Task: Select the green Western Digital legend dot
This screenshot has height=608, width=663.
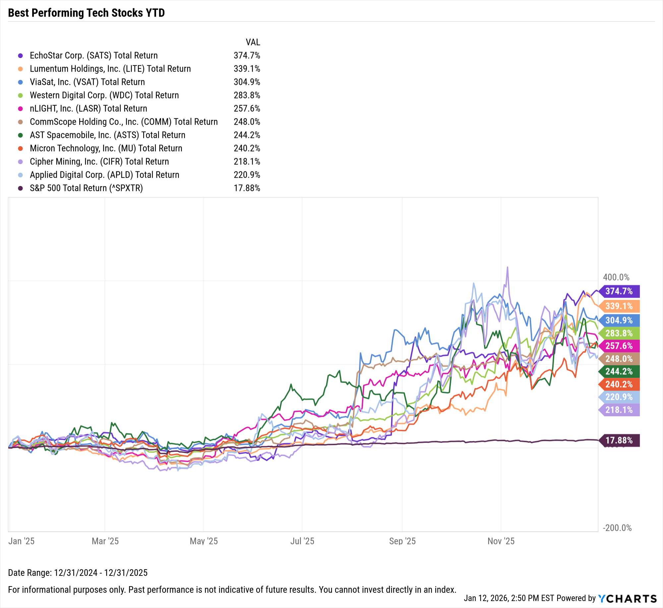Action: tap(21, 95)
